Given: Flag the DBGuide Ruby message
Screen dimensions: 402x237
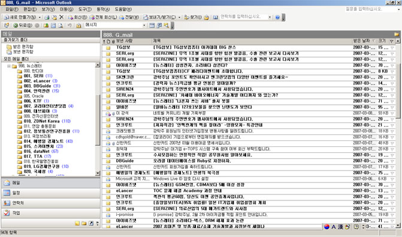Looking at the screenshot, I should pyautogui.click(x=392, y=161).
